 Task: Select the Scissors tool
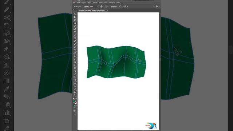coord(75,47)
